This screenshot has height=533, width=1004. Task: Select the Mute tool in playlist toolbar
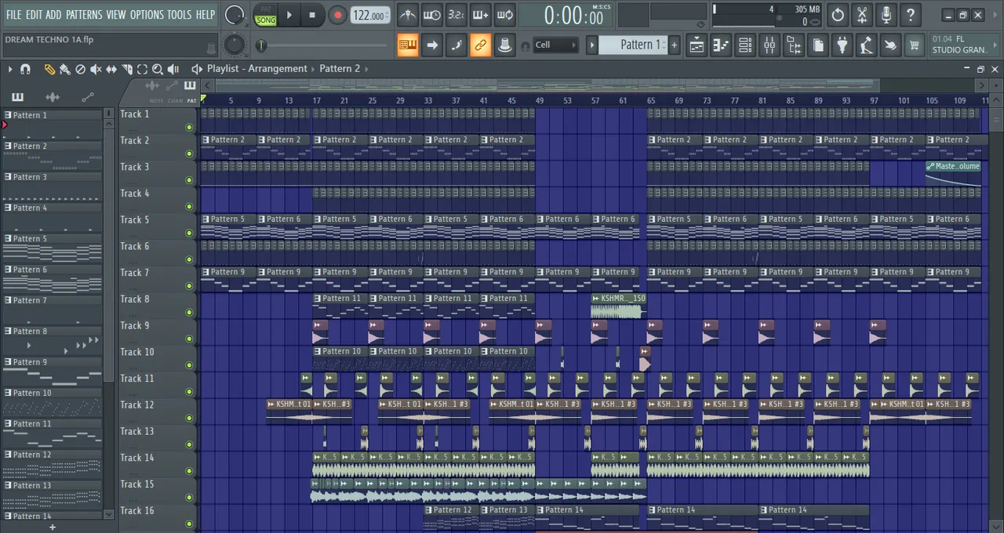click(96, 69)
